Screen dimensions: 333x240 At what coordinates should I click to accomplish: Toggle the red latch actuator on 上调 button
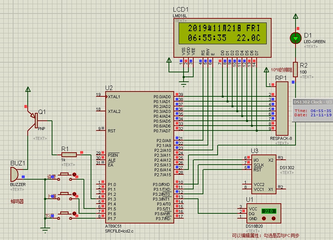74,194
